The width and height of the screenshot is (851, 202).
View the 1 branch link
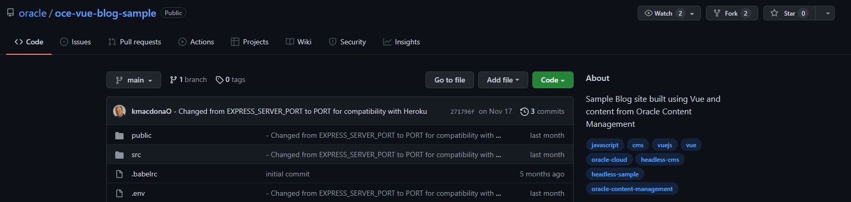pos(188,80)
